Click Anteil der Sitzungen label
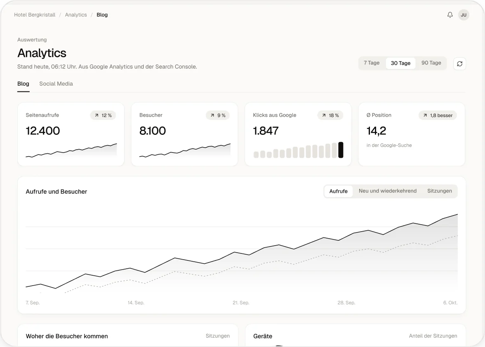 (433, 336)
